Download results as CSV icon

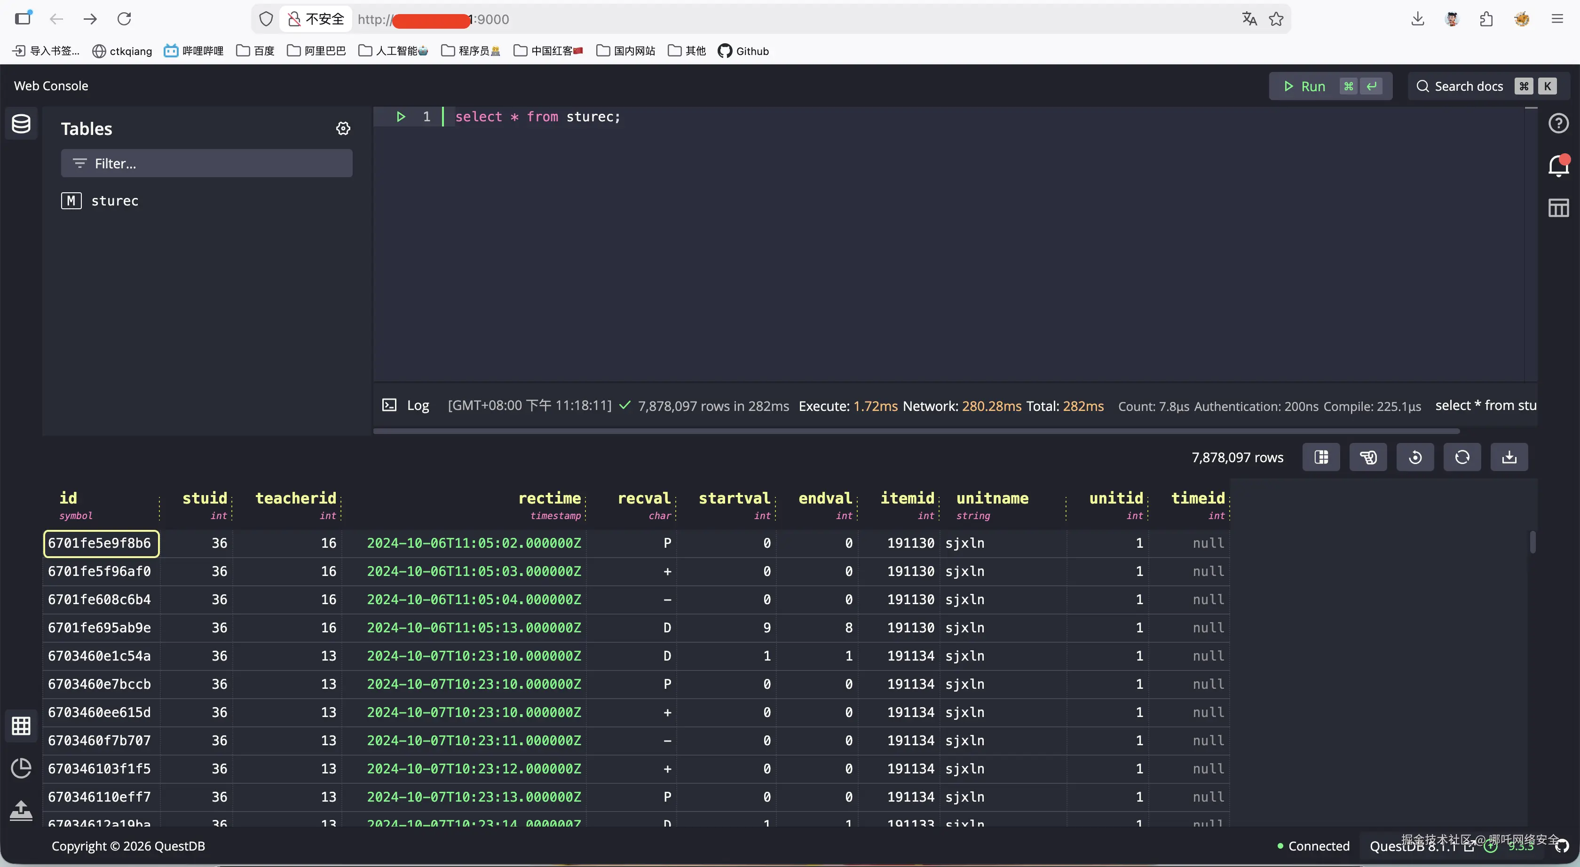(x=1509, y=457)
